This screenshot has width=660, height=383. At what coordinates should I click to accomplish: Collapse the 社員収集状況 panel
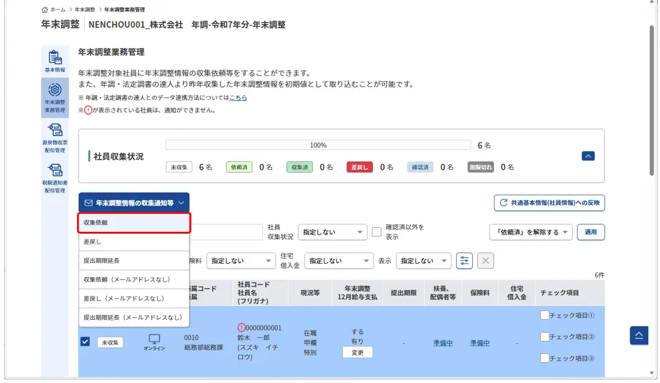(588, 156)
